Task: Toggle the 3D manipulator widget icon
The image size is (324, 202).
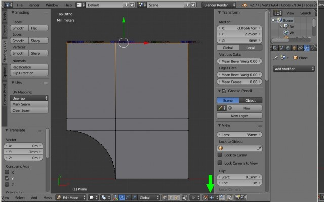Action: (115, 197)
